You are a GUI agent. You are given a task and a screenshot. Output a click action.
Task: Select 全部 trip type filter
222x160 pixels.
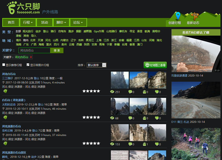click(18, 31)
